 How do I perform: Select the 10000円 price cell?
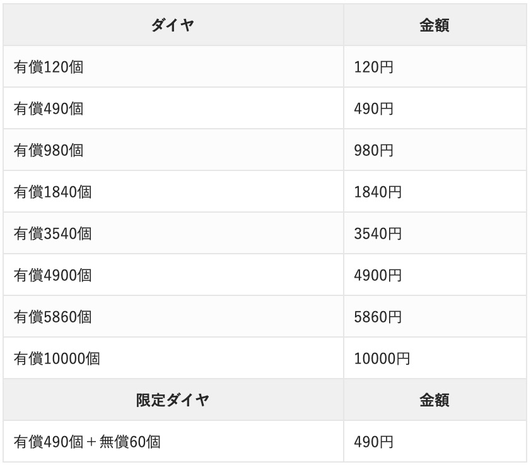(382, 358)
